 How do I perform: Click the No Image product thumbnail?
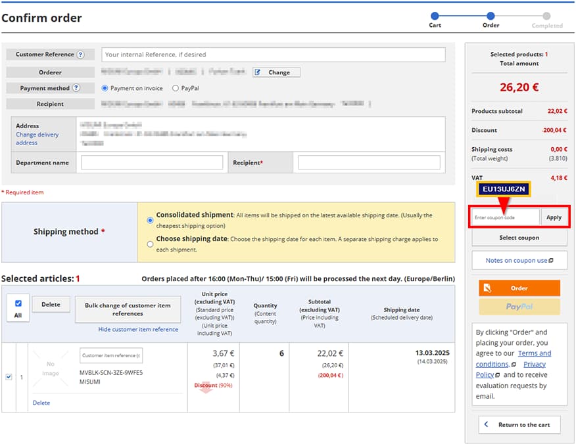(51, 368)
